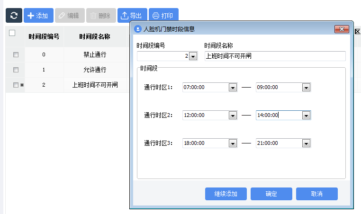
Task: Click the 时间段编号 column header
Action: pos(44,36)
